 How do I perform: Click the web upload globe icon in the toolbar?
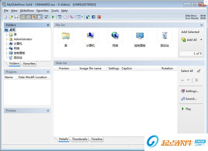tap(88, 17)
